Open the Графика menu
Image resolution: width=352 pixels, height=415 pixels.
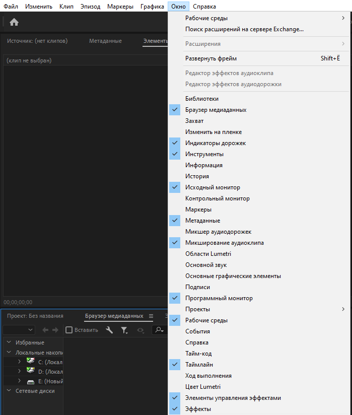click(152, 7)
